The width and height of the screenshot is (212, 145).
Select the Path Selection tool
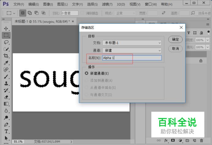click(x=6, y=138)
